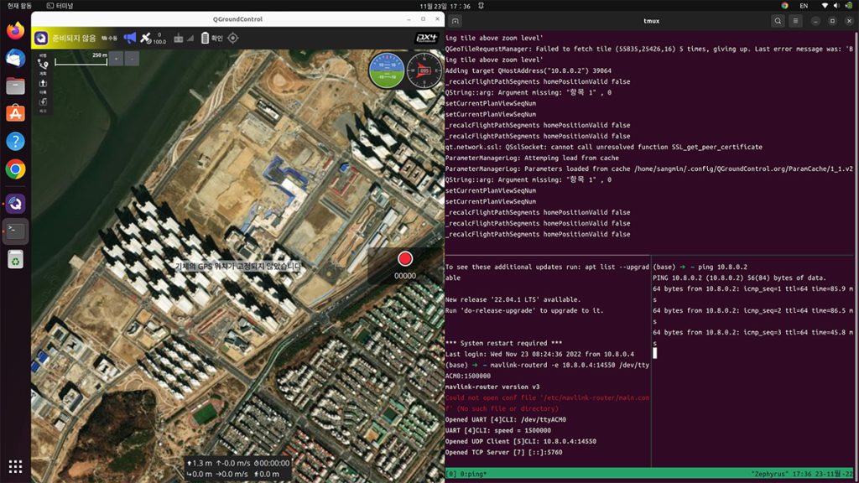859x483 pixels.
Task: Open search in the terminal window
Action: (x=778, y=21)
